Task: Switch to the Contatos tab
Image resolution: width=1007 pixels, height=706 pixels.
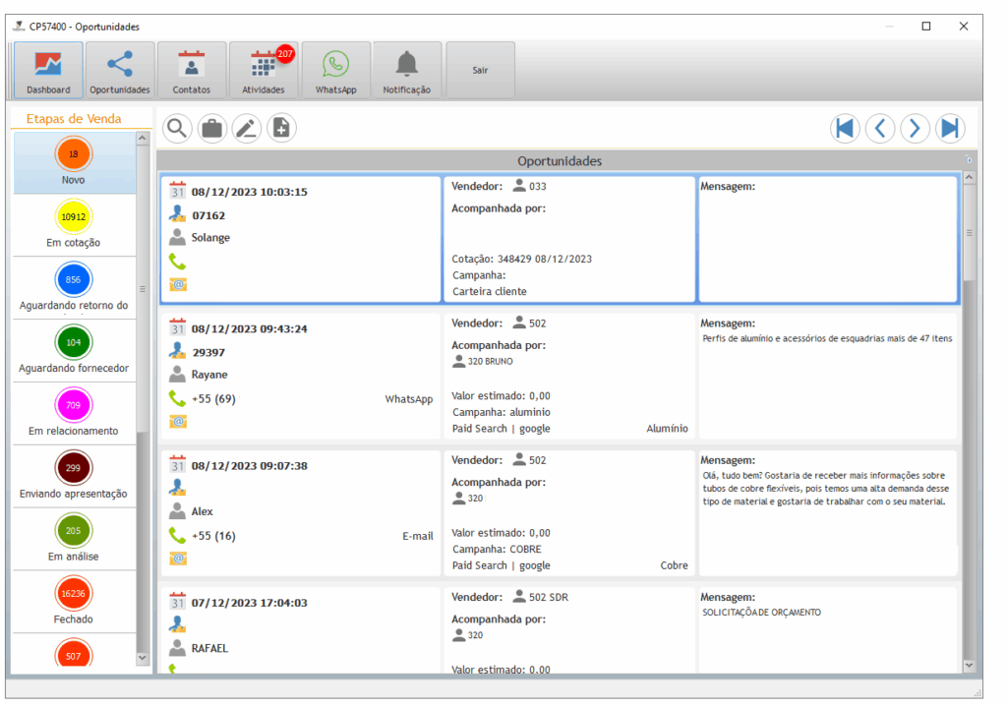Action: pos(192,71)
